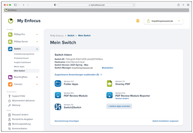Click the Switch2Switch app icon
Screen dimensions: 193x133
tap(58, 107)
